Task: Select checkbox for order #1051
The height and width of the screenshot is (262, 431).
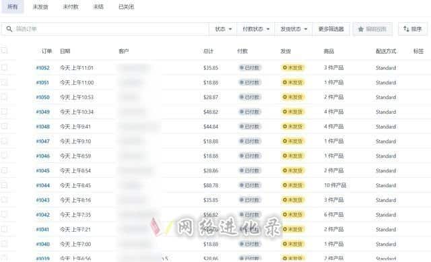Action: click(4, 82)
